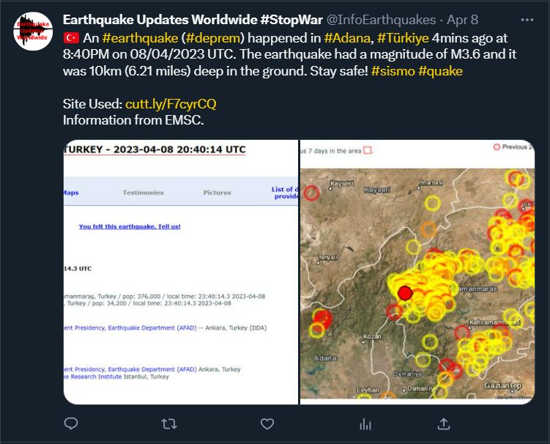Follow the #Türkiye hashtag link

[x=403, y=37]
